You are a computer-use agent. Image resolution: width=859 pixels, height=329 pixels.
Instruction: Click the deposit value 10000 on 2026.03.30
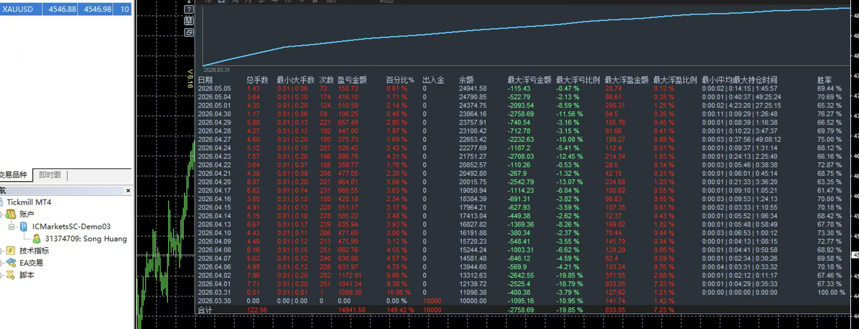(432, 301)
